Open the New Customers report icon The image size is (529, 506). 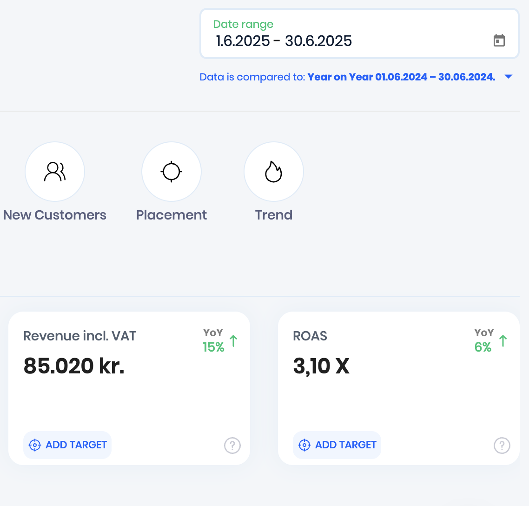pos(55,171)
